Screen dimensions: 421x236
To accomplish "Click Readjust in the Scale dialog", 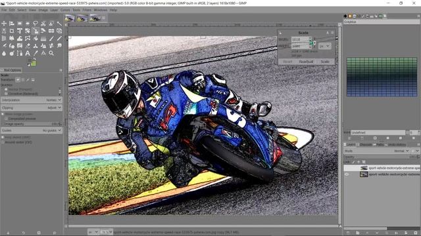I will (306, 62).
